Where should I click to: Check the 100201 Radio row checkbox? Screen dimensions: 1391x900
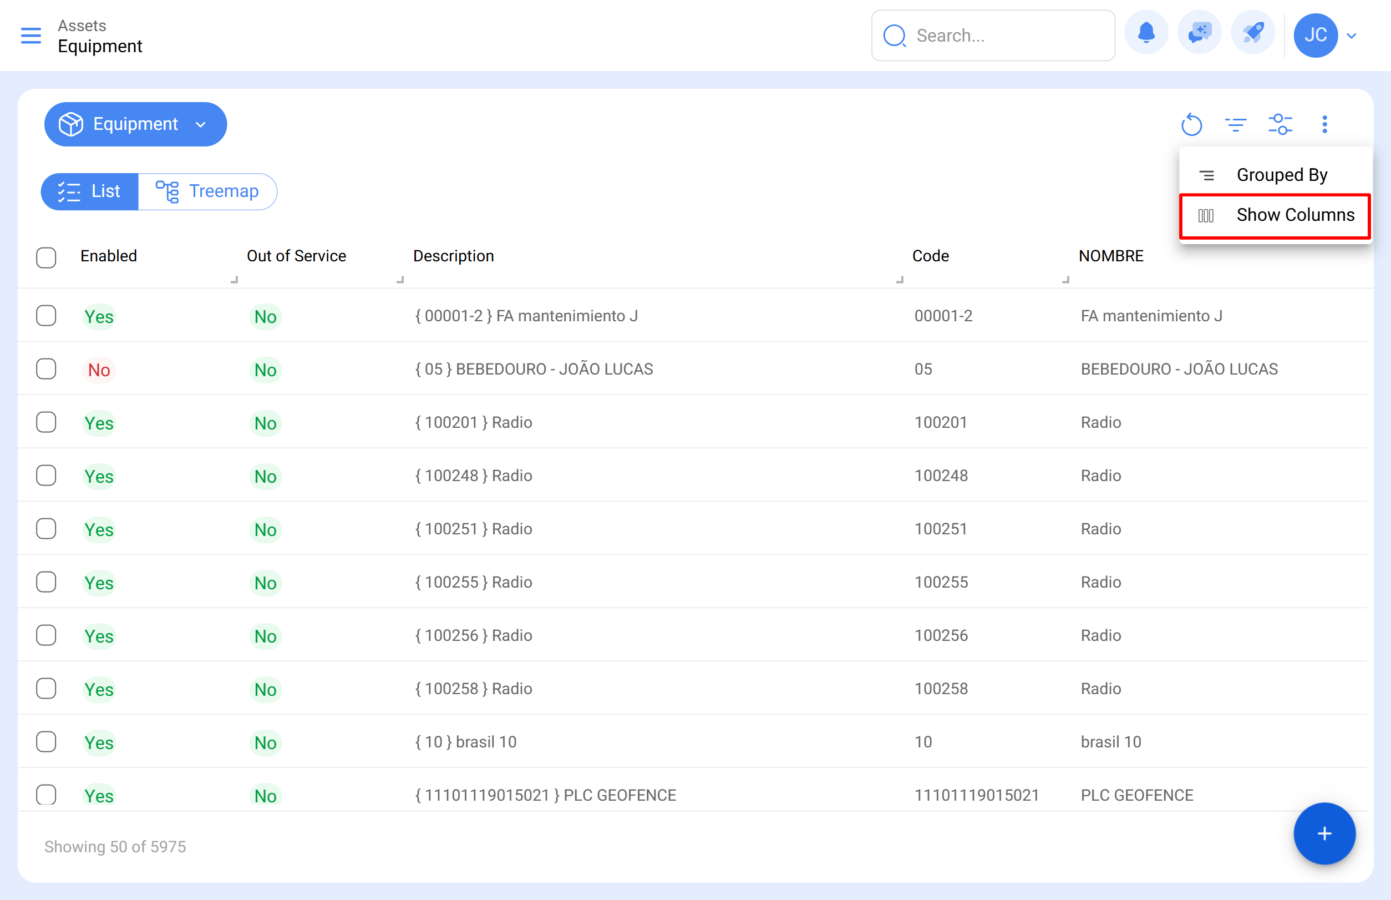click(x=46, y=422)
